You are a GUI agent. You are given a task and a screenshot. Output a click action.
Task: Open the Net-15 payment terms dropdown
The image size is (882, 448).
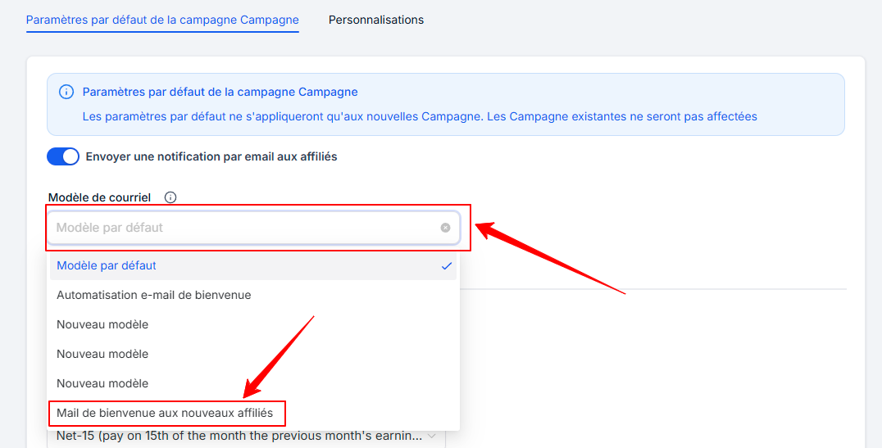pos(239,436)
